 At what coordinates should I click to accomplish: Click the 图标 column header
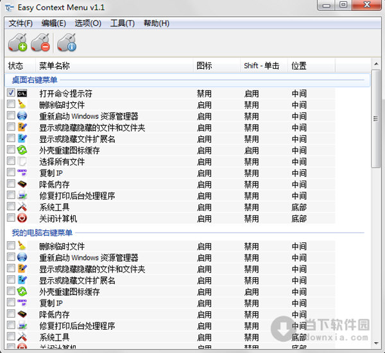[x=216, y=66]
